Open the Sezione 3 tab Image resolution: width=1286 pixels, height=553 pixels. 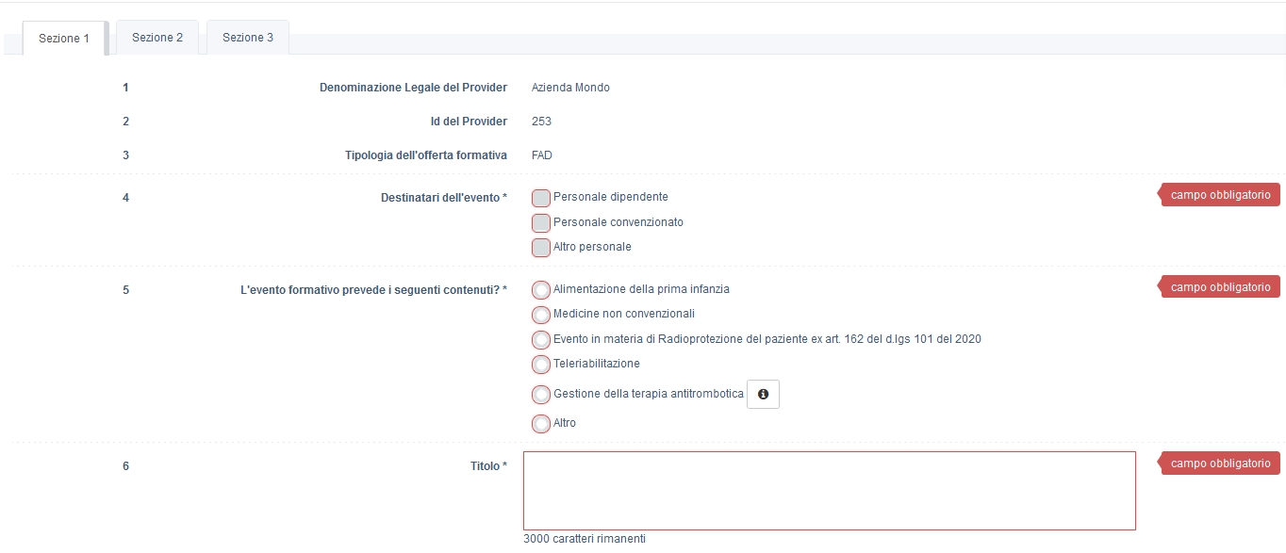click(x=248, y=38)
